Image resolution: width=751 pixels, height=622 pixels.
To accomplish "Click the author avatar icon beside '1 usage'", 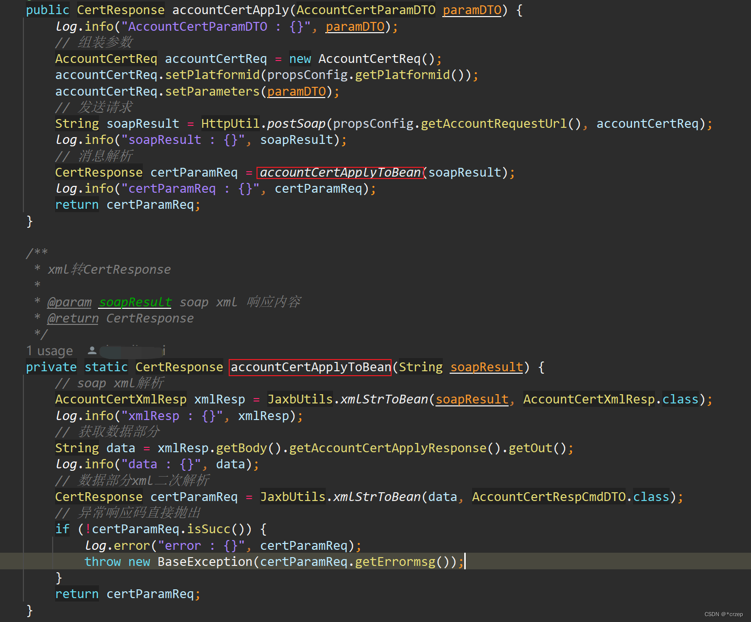I will point(92,350).
